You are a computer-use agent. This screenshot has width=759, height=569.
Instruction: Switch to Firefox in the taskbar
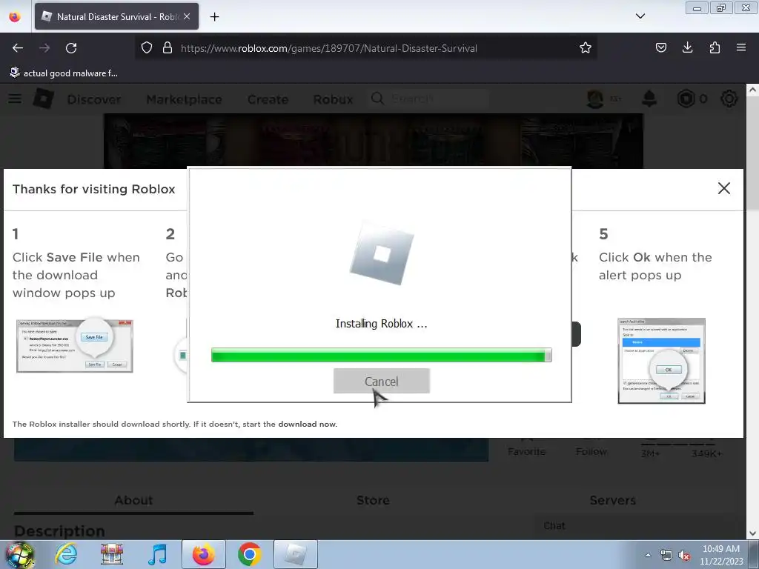(203, 554)
